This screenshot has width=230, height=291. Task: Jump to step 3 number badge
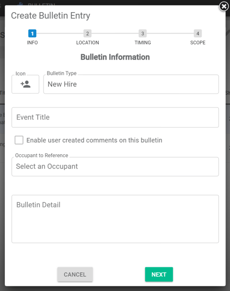[x=142, y=34]
